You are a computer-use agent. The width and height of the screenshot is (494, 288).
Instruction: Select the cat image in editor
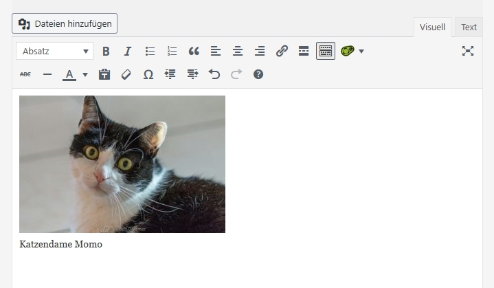pyautogui.click(x=122, y=164)
